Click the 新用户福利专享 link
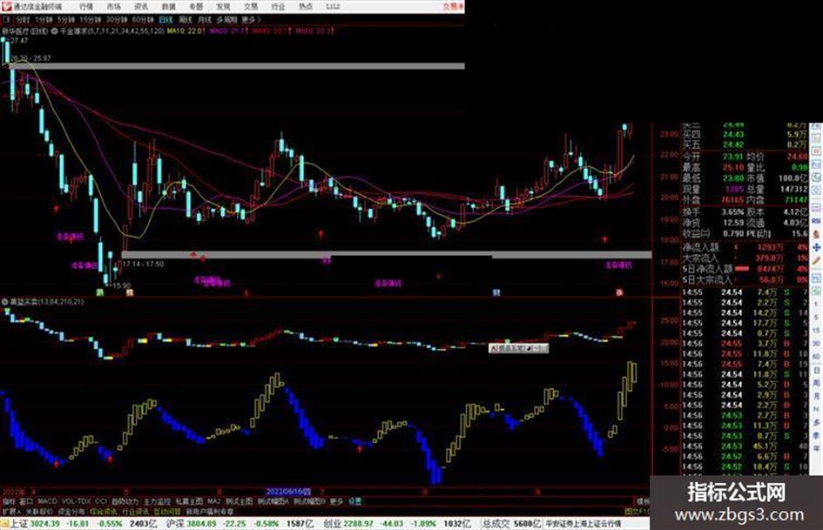This screenshot has width=823, height=530. point(209,511)
